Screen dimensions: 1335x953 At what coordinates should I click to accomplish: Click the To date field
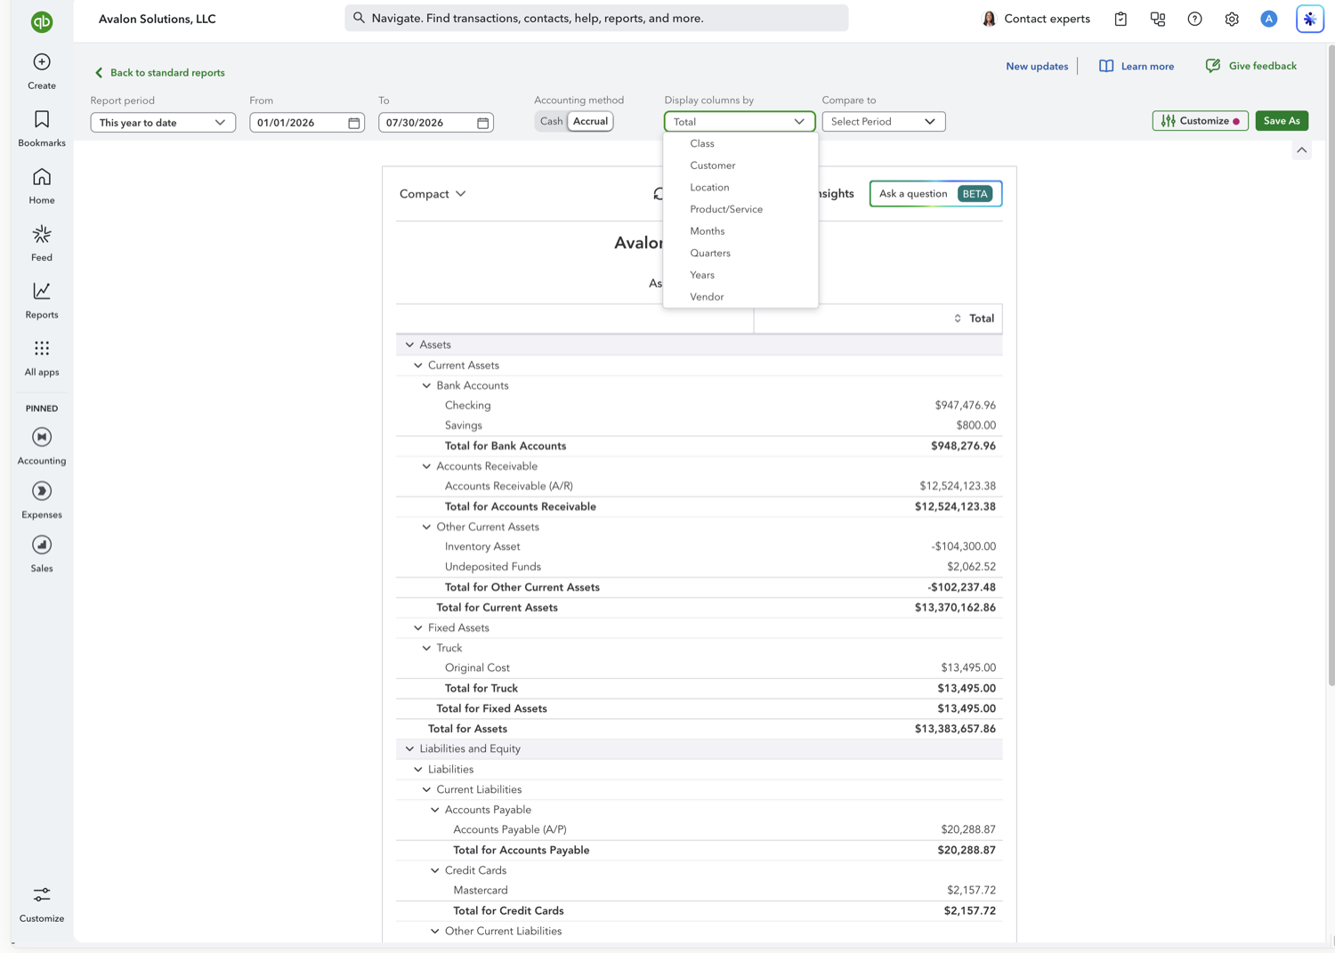(x=436, y=123)
